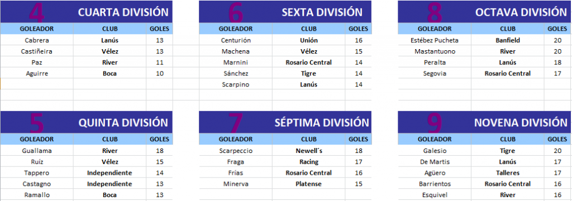Click the Banfield club cell
Screen dimensions: 572x201
507,41
